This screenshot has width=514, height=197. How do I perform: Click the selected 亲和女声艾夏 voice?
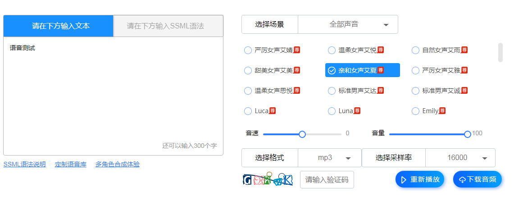coord(362,70)
